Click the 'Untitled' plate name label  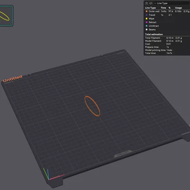[x=12, y=78]
